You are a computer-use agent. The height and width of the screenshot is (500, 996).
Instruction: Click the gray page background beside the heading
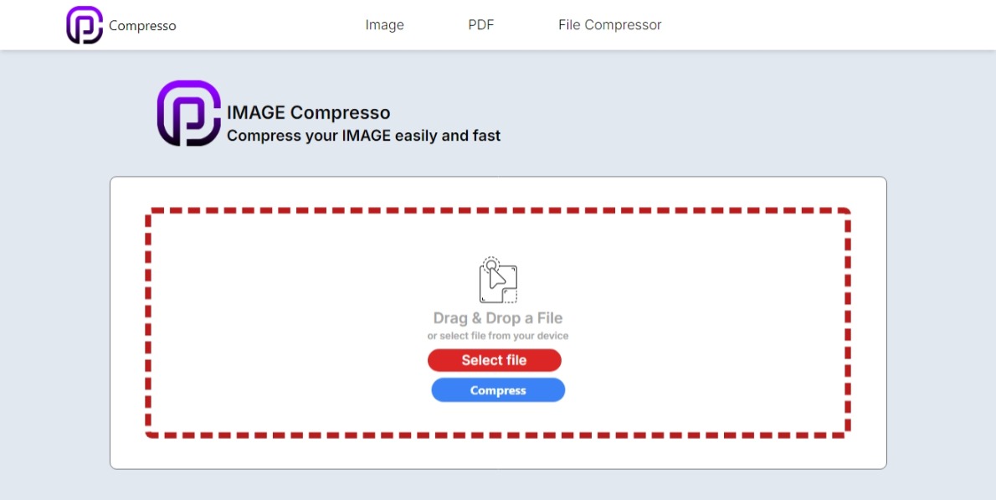[711, 117]
